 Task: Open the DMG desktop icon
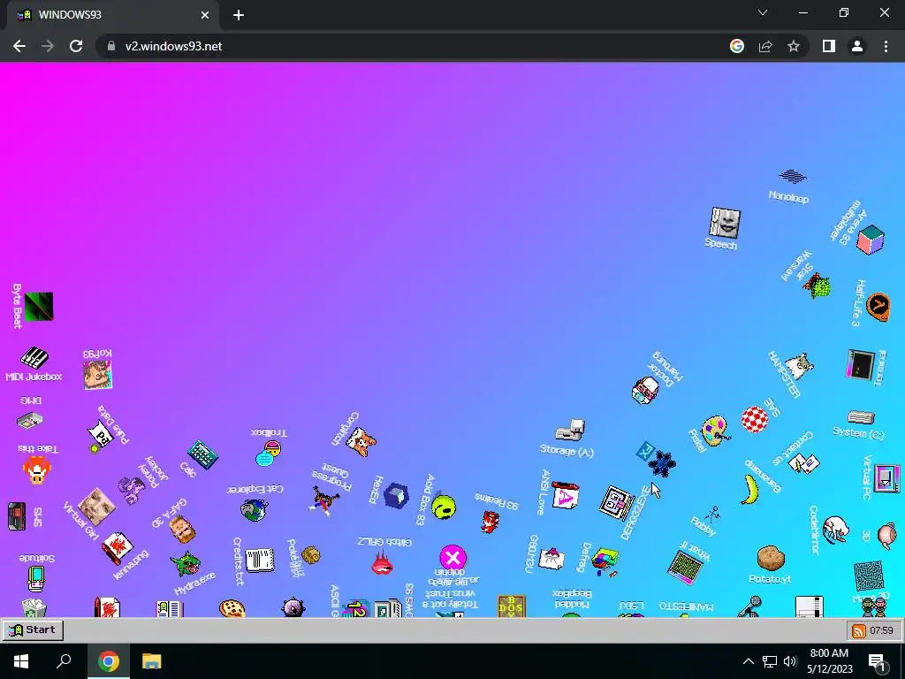click(29, 420)
